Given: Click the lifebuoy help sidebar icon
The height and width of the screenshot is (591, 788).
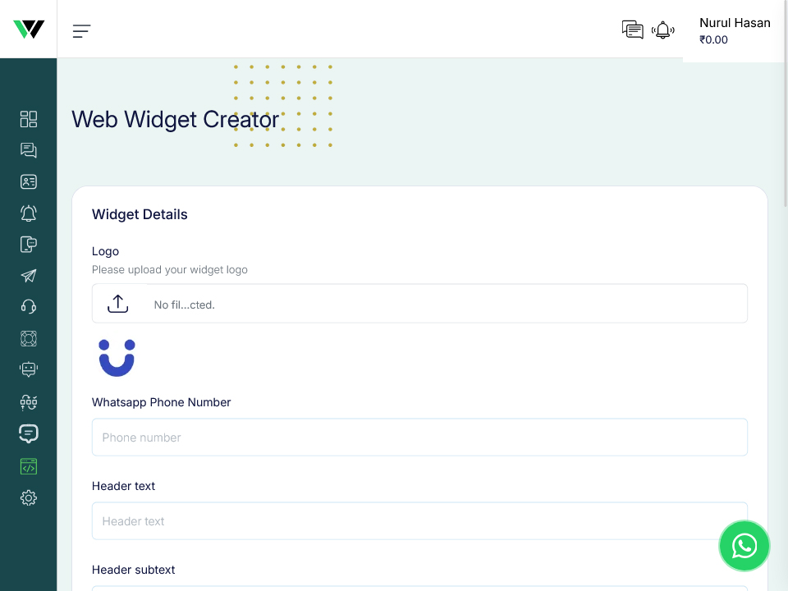Looking at the screenshot, I should 29,338.
